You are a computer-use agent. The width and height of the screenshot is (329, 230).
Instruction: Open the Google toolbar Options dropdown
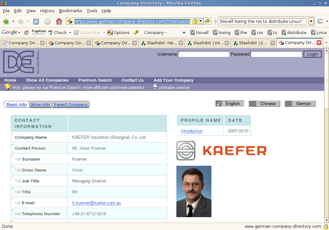point(118,32)
